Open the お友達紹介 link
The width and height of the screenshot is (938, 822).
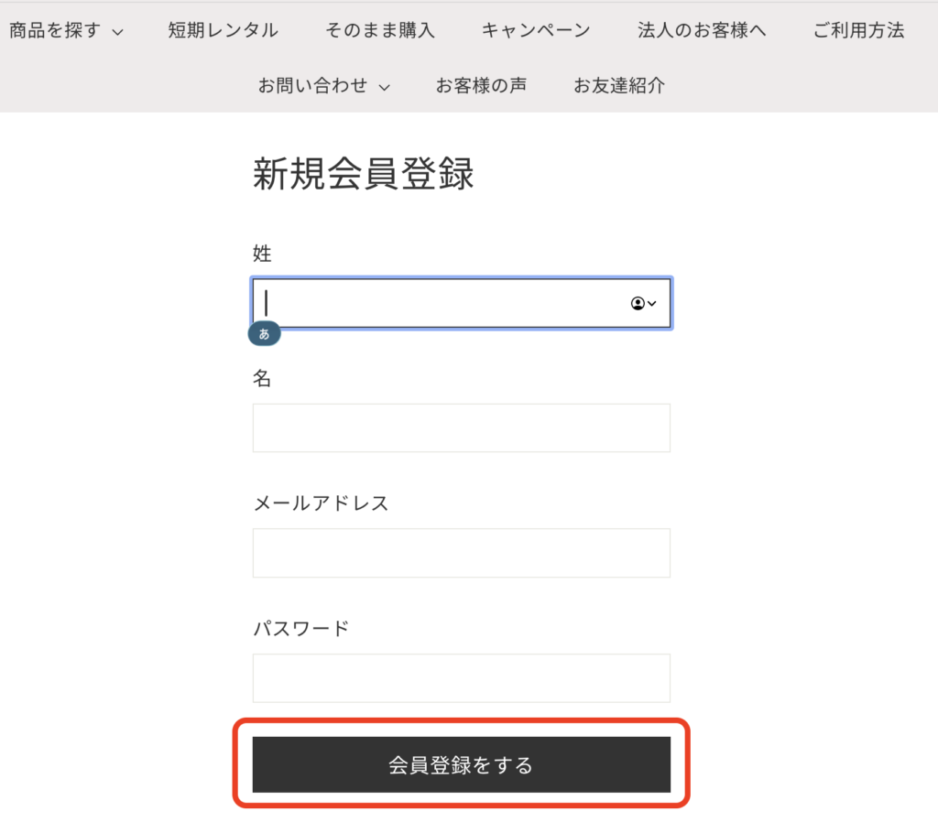coord(619,86)
